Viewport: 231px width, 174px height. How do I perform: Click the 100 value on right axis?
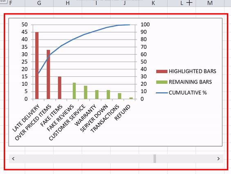pyautogui.click(x=145, y=25)
